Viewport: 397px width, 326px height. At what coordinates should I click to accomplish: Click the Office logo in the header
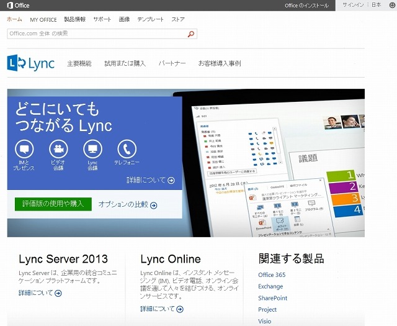coord(18,6)
